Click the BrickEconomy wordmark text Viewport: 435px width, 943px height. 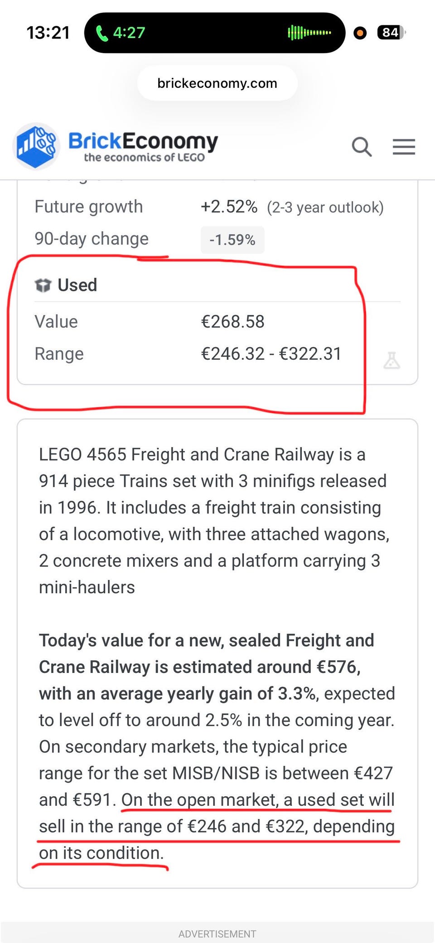[x=143, y=141]
